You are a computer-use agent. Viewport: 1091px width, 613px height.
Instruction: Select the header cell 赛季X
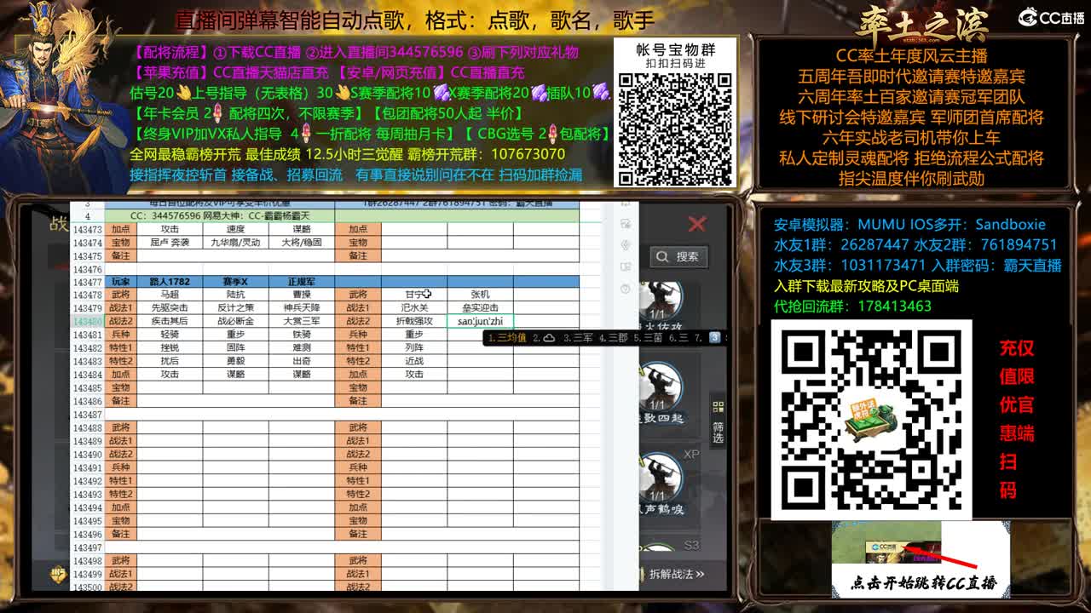click(x=235, y=281)
